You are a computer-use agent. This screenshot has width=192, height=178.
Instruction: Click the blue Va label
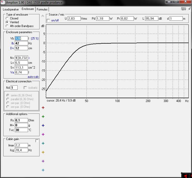click(12, 72)
